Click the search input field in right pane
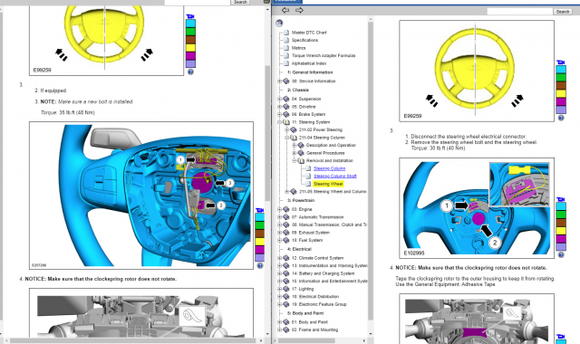This screenshot has height=344, width=580. (519, 12)
